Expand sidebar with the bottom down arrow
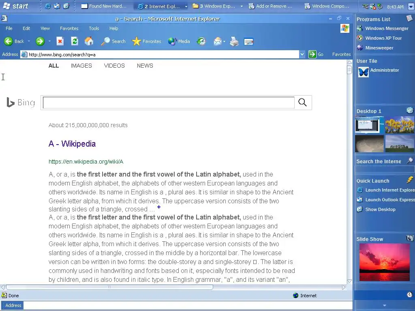The width and height of the screenshot is (415, 311). [x=385, y=305]
